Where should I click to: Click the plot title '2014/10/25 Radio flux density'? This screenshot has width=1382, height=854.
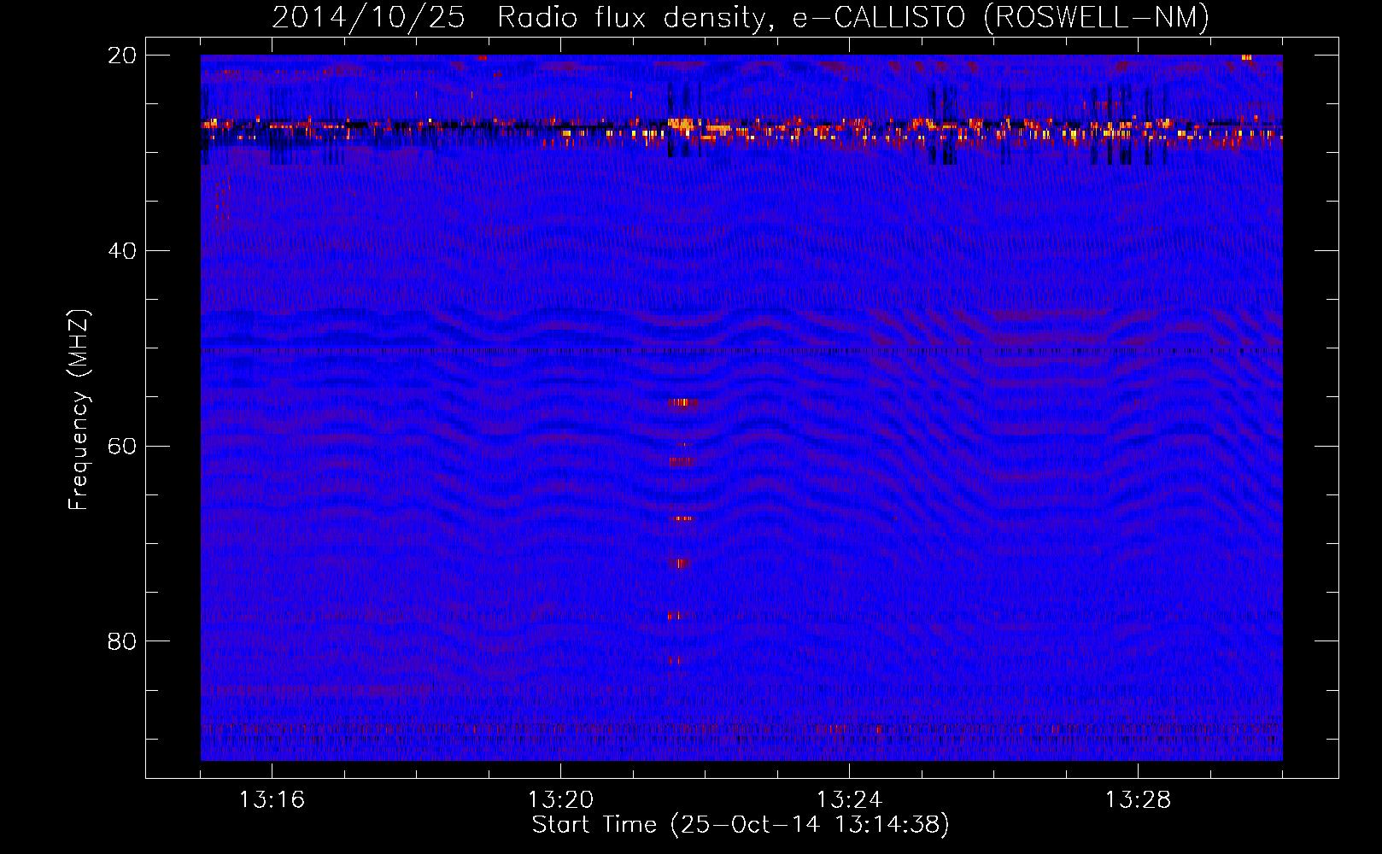[x=741, y=17]
